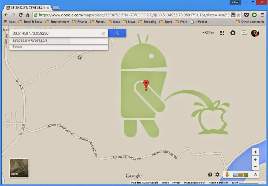The width and height of the screenshot is (268, 186).
Task: Open the Chrome hamburger menu
Action: [x=262, y=15]
